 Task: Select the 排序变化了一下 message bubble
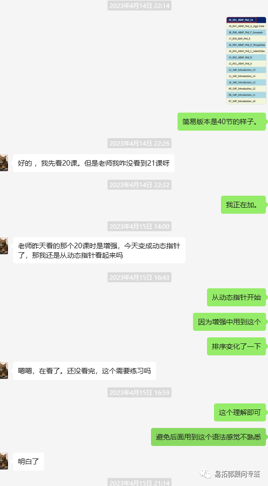(236, 346)
